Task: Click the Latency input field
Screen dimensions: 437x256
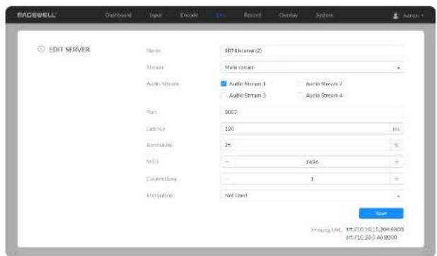Action: pyautogui.click(x=305, y=129)
